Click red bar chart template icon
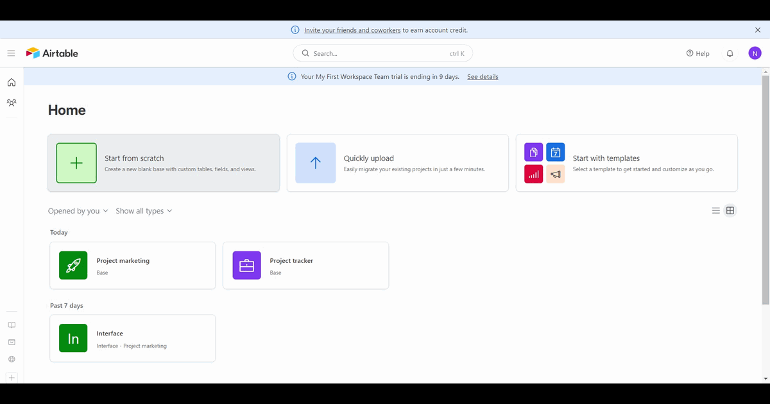The image size is (770, 404). tap(534, 174)
